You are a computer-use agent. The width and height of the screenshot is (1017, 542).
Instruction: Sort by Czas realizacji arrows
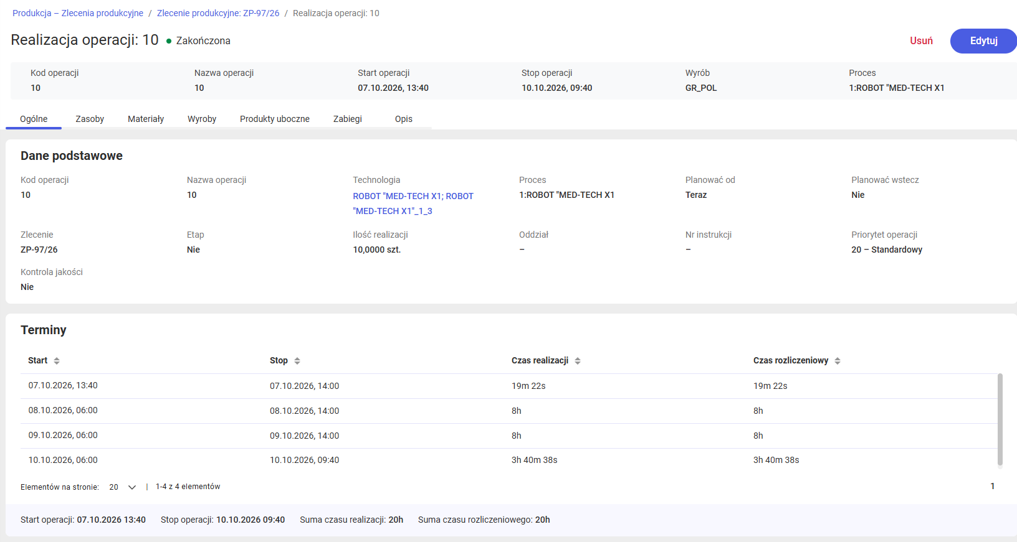coord(578,361)
